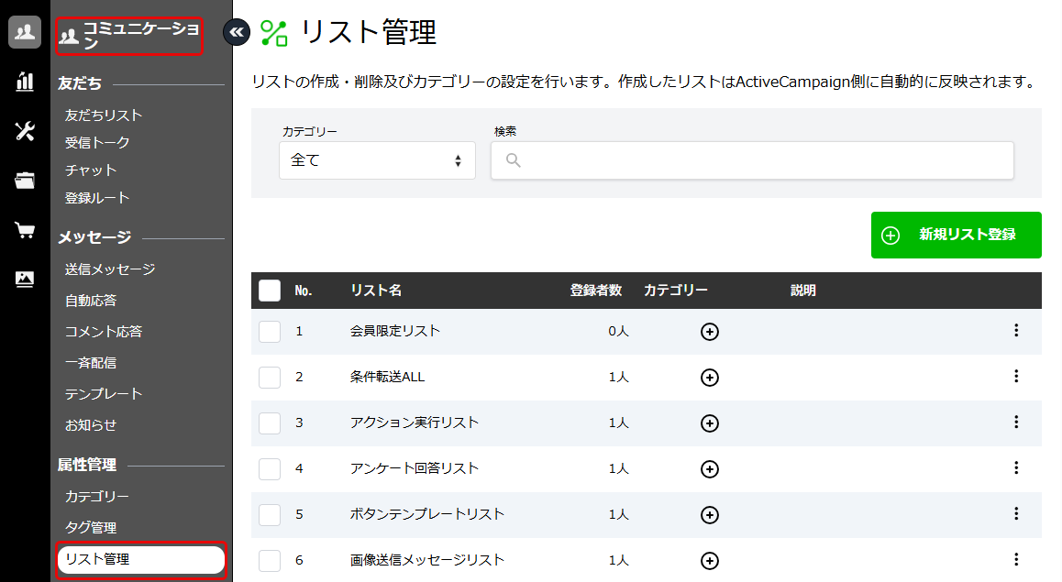Open the three-dot actions menu for 条件転送ALL
The width and height of the screenshot is (1062, 582).
point(1016,378)
